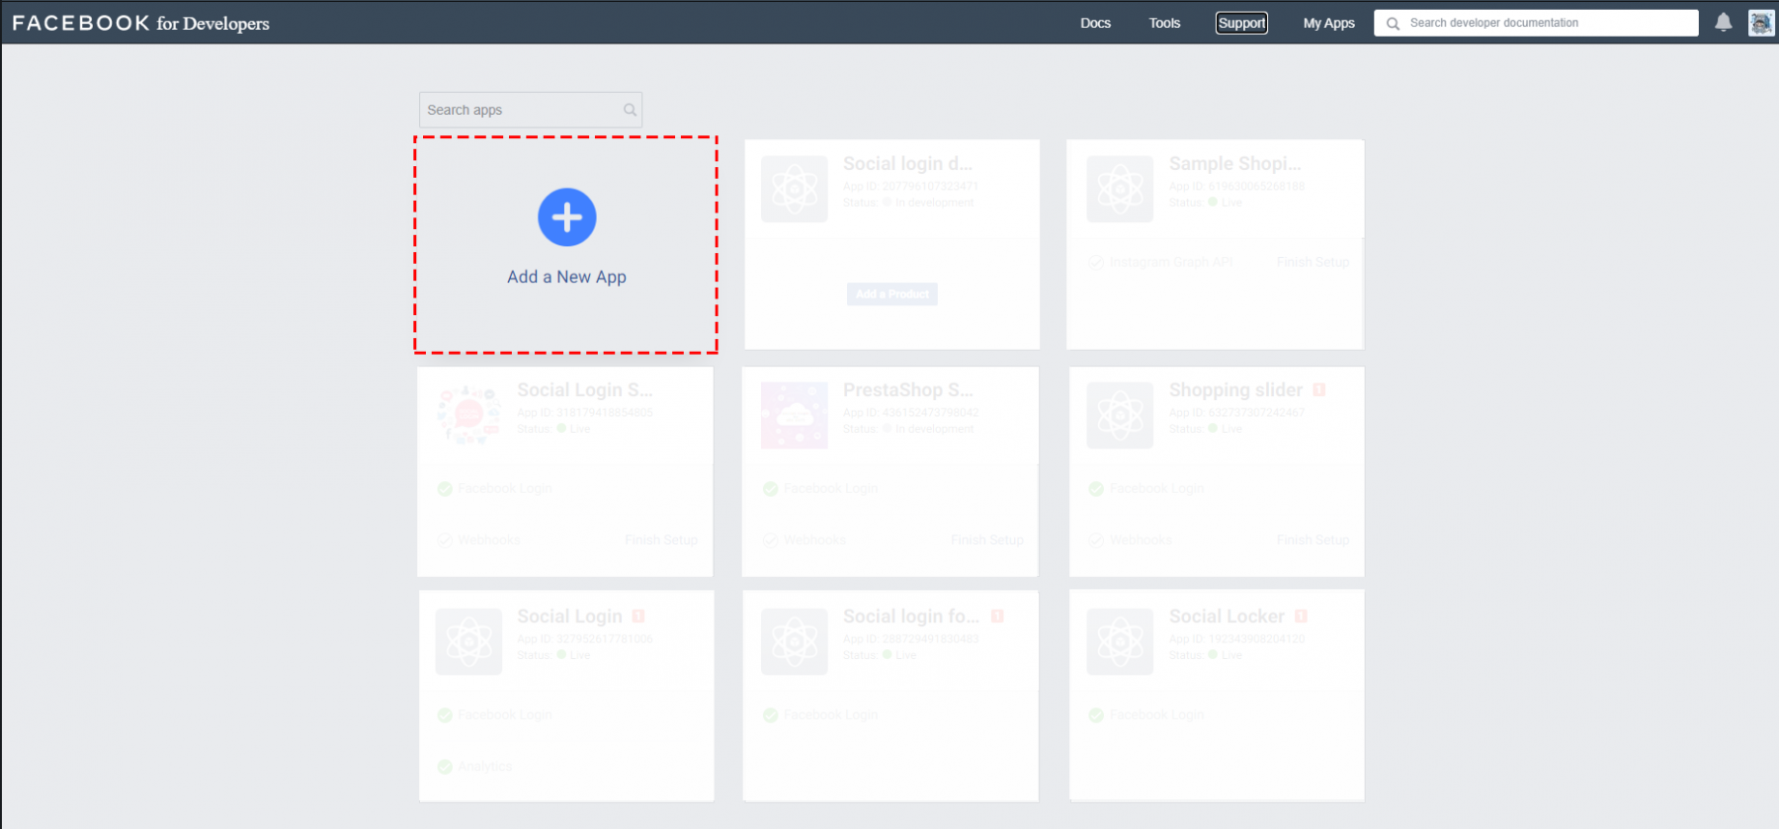Click the Add a New App label

click(x=566, y=277)
